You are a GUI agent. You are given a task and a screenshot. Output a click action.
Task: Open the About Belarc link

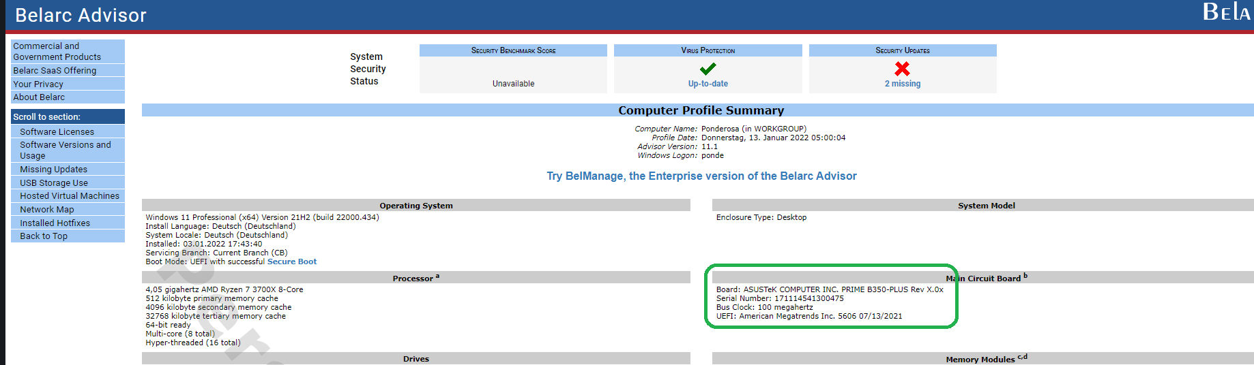pos(68,97)
